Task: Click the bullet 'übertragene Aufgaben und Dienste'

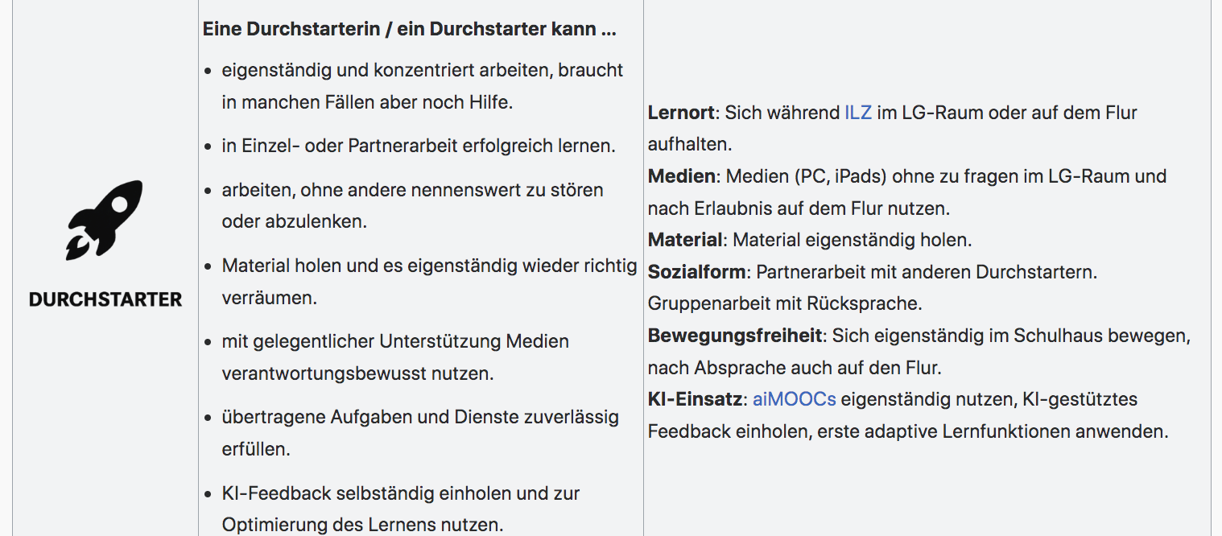Action: coord(420,418)
